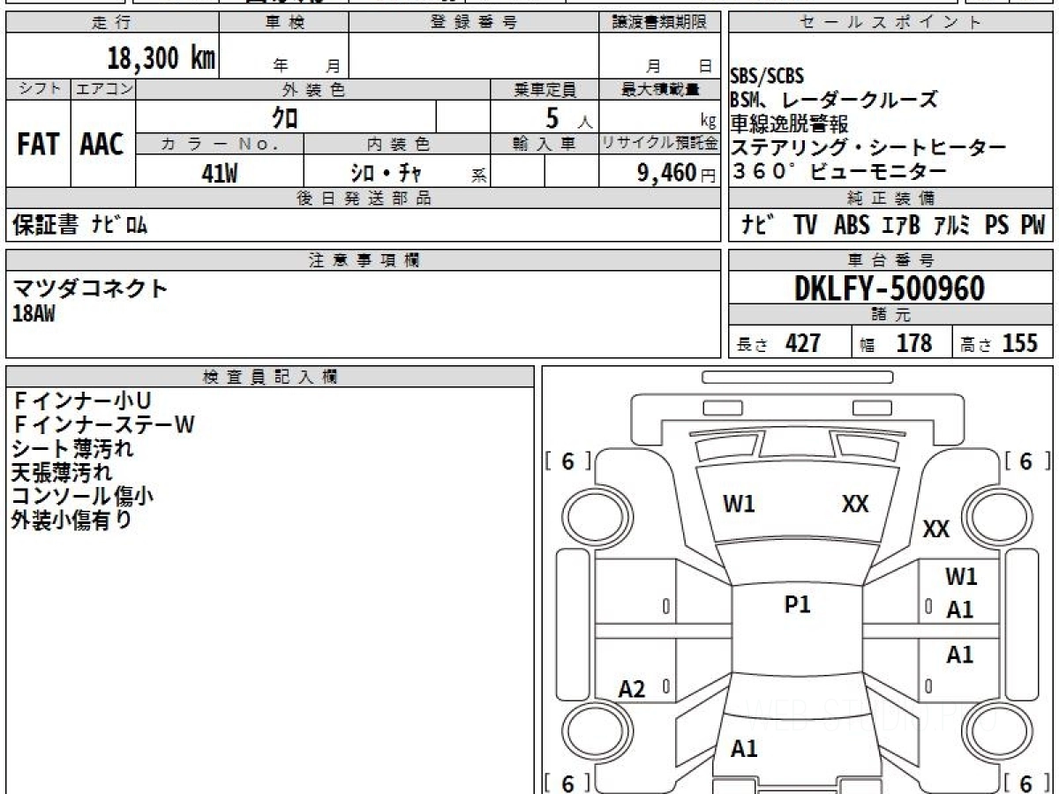Click the SBS/SCBS sales point line
This screenshot has height=794, width=1059.
(x=767, y=76)
